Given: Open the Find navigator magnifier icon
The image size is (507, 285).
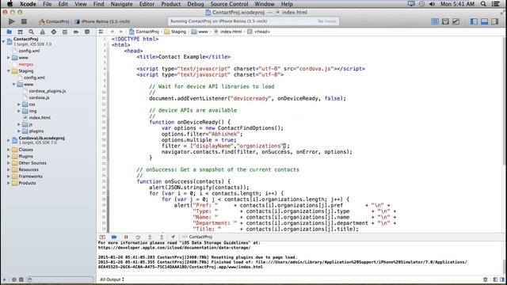Looking at the screenshot, I should click(x=31, y=32).
